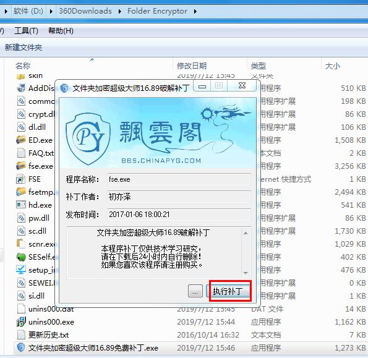Expand dropdown arrow after 360Downloads breadcrumb

pos(120,11)
